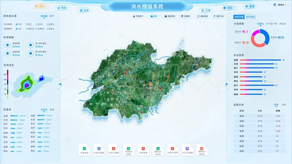
Task: Activate the toggle button right of 实时水情
Action: [250, 17]
